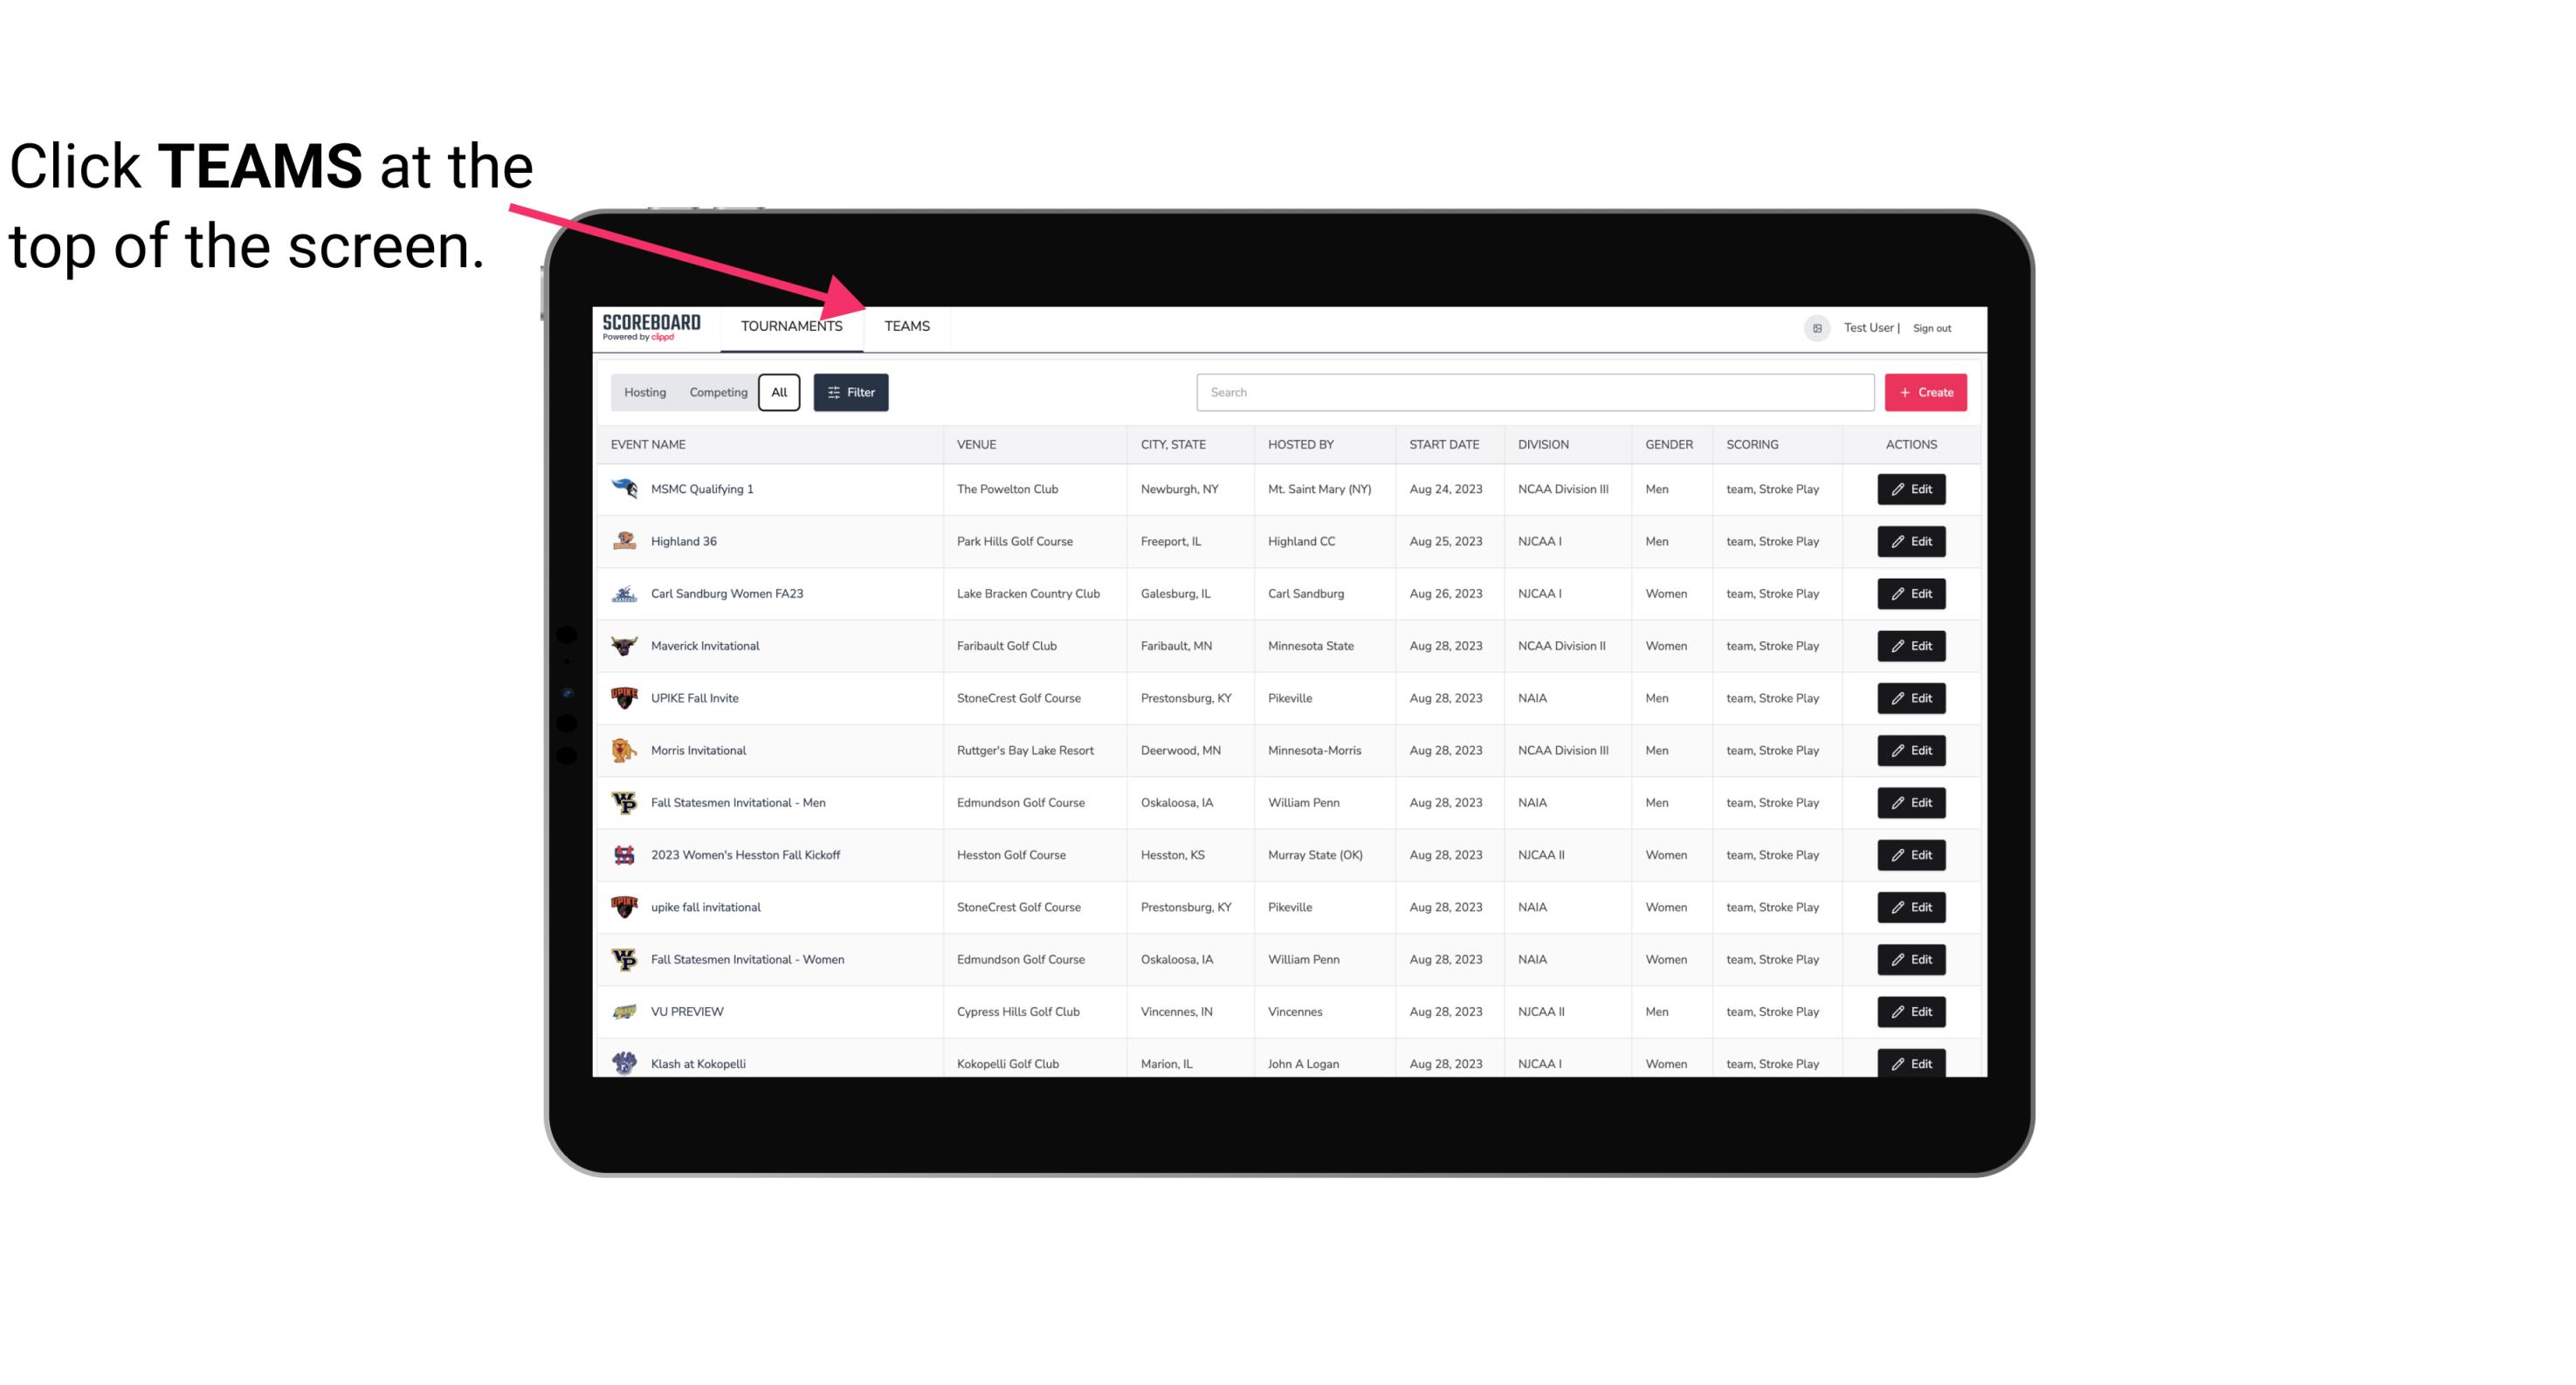Toggle the Hosting filter button
This screenshot has height=1385, width=2576.
point(644,393)
